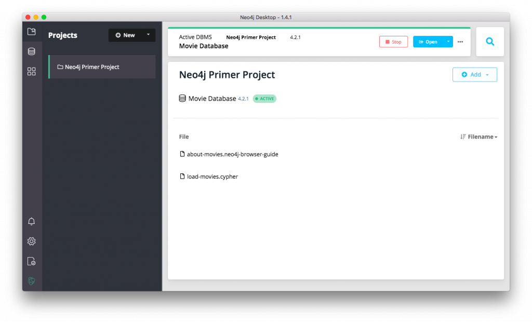Open the DBMS database sidebar icon
This screenshot has height=323, width=532.
[x=32, y=51]
